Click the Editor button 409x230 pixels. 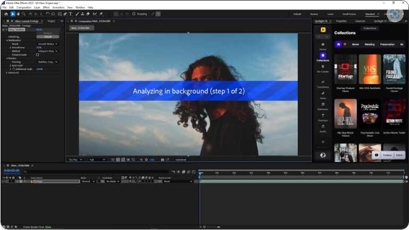pos(399,155)
